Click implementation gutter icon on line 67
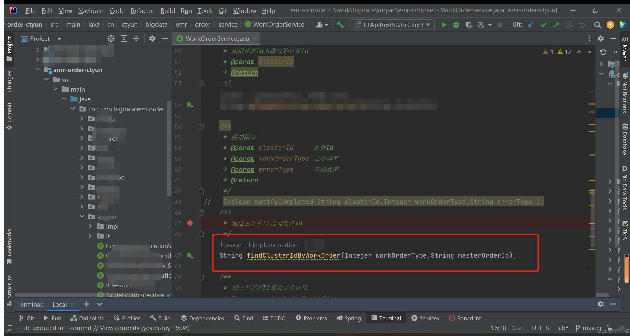The height and width of the screenshot is (336, 630). 190,255
